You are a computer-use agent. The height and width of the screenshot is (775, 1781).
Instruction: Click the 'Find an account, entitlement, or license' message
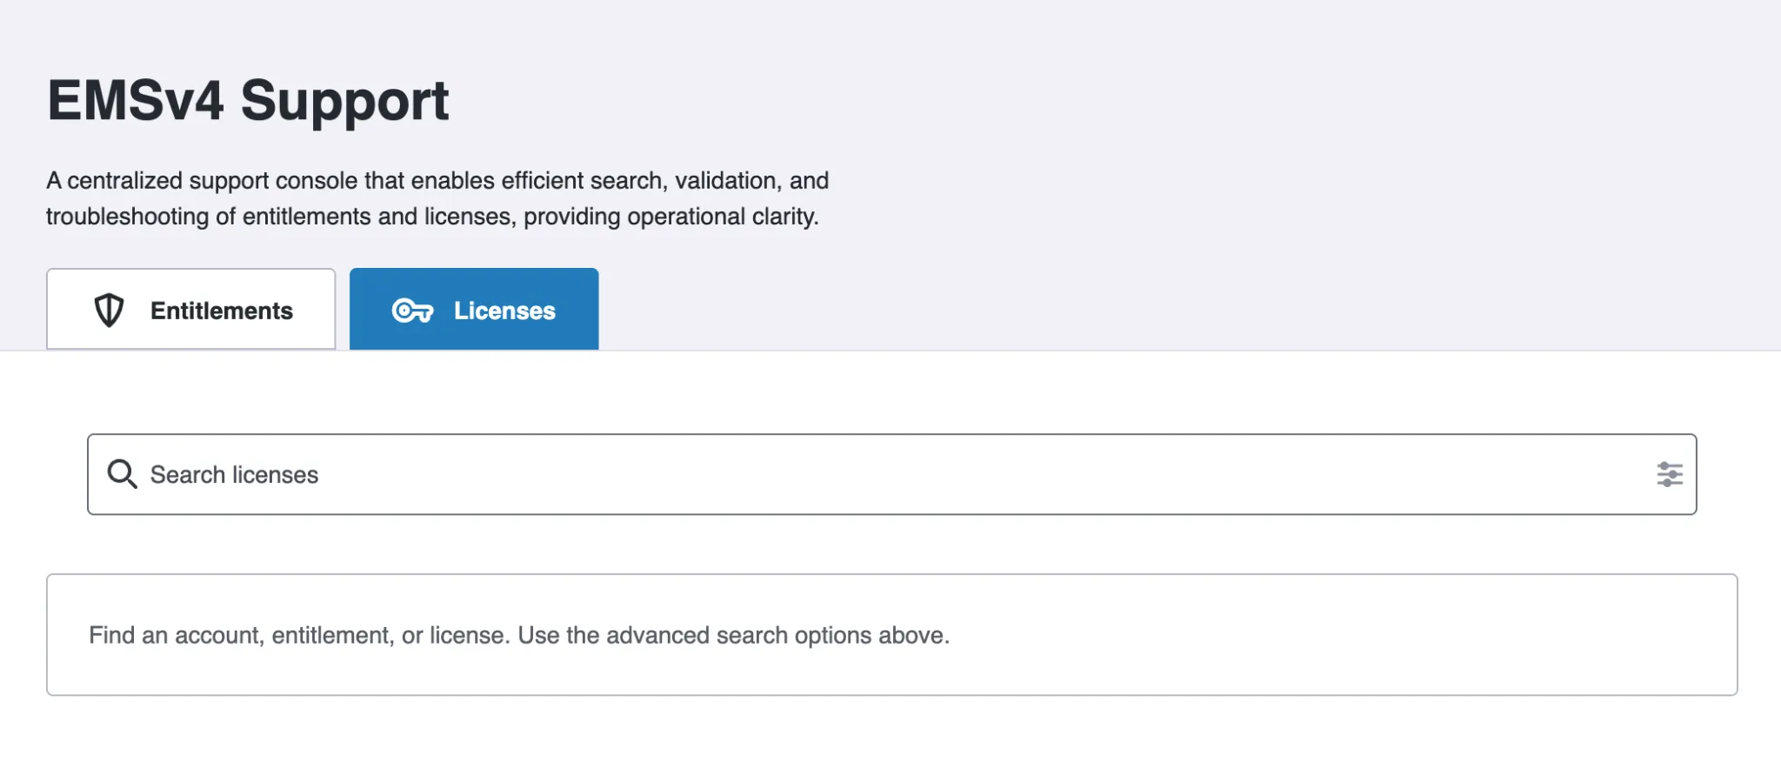519,635
